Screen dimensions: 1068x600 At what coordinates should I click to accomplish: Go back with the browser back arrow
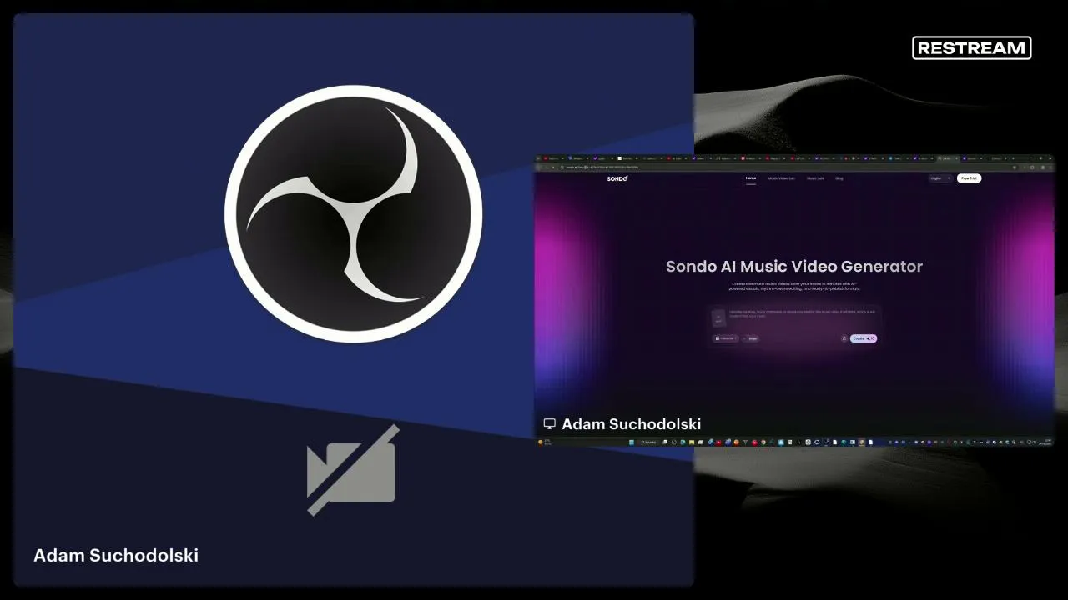tap(540, 167)
